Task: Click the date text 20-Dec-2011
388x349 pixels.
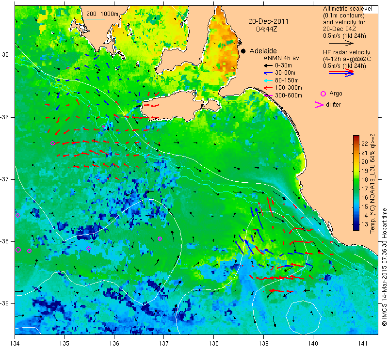Action: [x=269, y=21]
